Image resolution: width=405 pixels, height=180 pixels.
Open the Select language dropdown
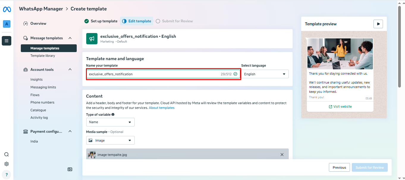(265, 74)
